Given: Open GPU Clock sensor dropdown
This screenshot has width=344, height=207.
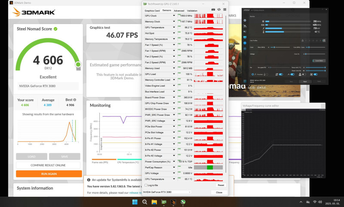Looking at the screenshot, I should pyautogui.click(x=174, y=16).
